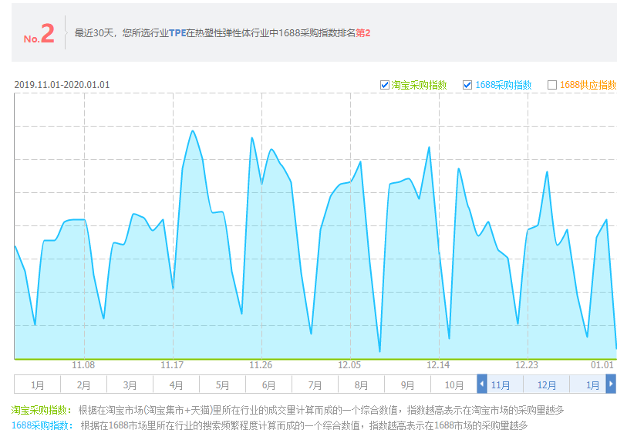Image resolution: width=617 pixels, height=430 pixels.
Task: Click the blue 1688采购指数 definition label
Action: click(x=42, y=425)
